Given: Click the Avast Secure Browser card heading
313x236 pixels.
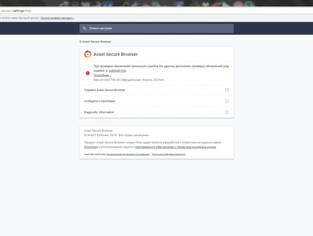Looking at the screenshot, I should point(116,54).
